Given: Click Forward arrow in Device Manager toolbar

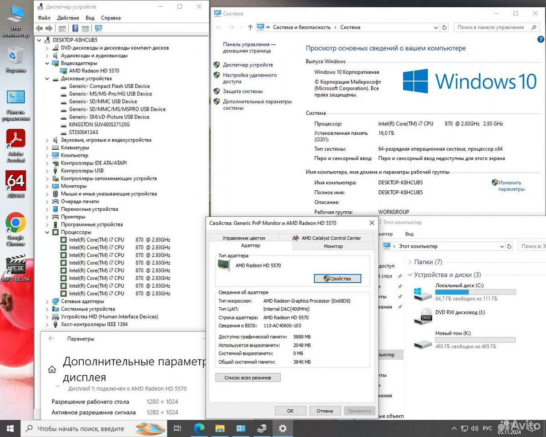Looking at the screenshot, I should 49,28.
